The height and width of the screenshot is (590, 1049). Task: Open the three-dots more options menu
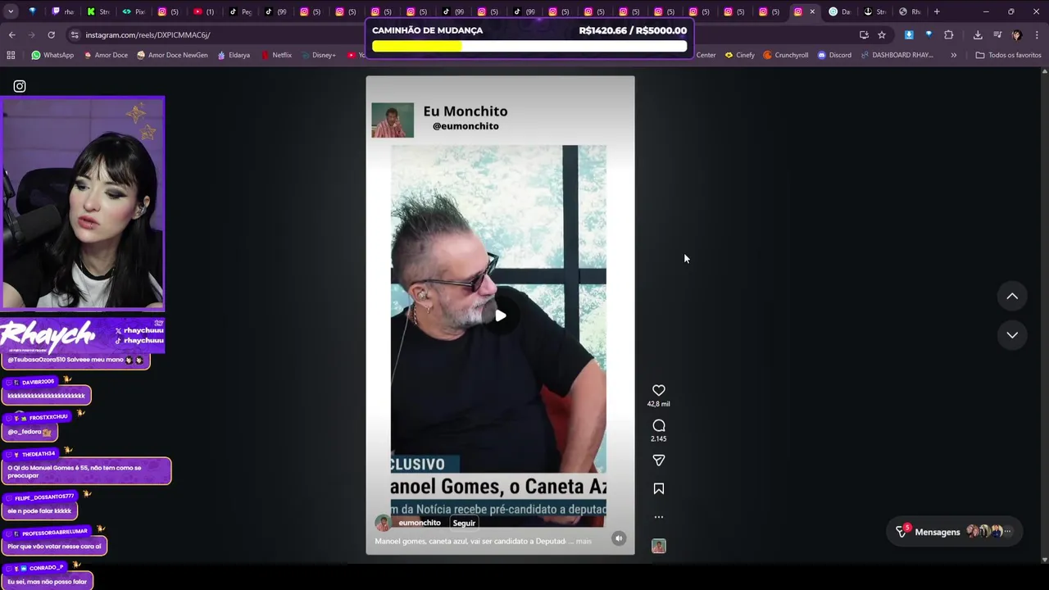point(658,517)
